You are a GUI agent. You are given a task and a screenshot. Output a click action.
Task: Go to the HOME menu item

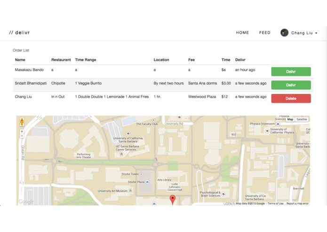click(x=242, y=32)
